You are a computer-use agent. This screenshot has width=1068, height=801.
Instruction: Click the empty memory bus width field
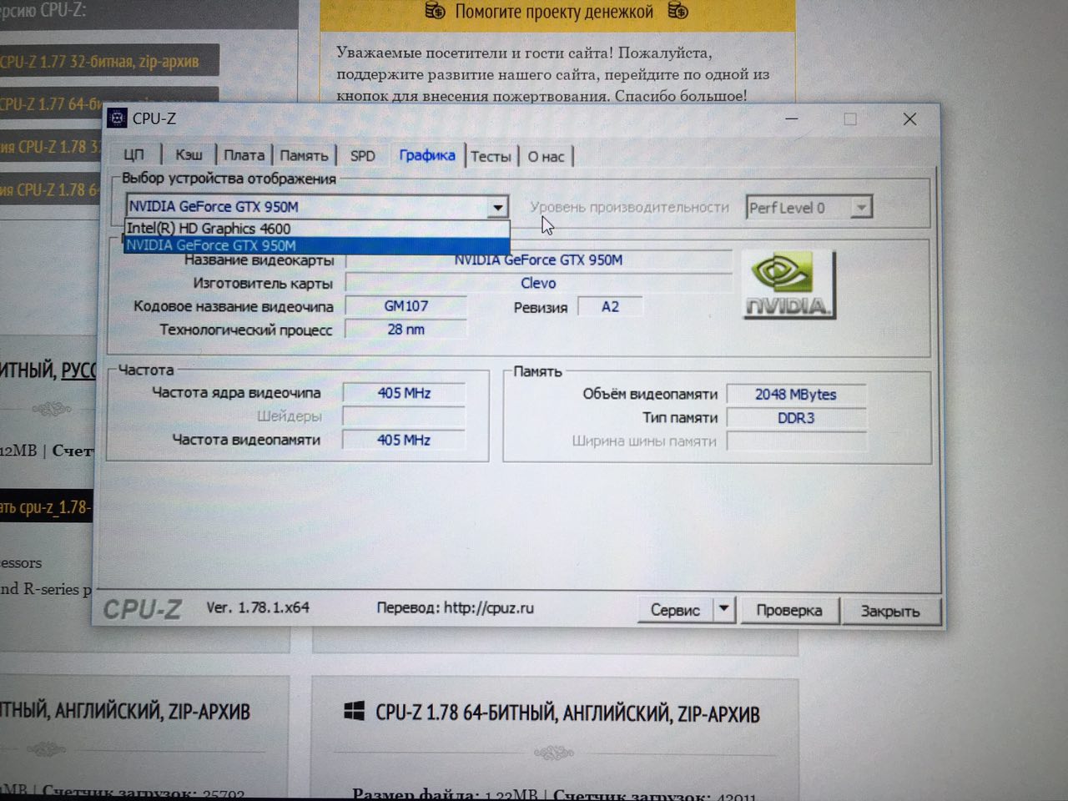796,441
